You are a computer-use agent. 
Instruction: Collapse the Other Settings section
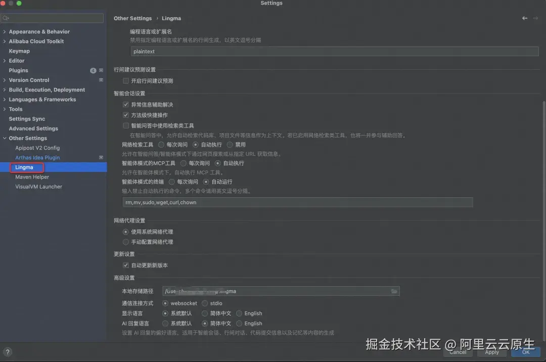tap(5, 138)
